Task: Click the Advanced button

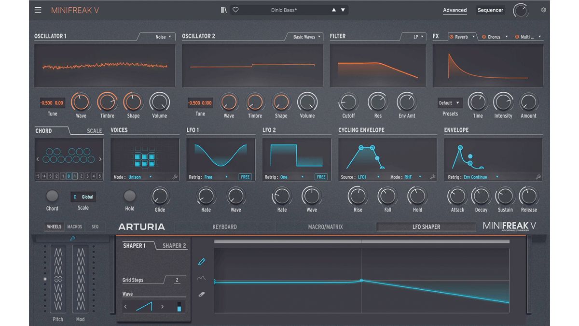Action: click(455, 10)
